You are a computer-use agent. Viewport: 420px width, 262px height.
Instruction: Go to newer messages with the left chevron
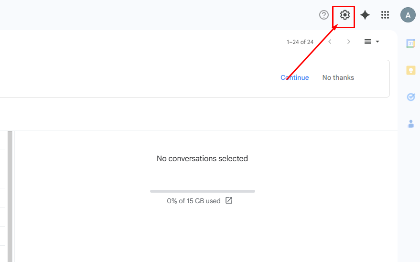click(330, 42)
